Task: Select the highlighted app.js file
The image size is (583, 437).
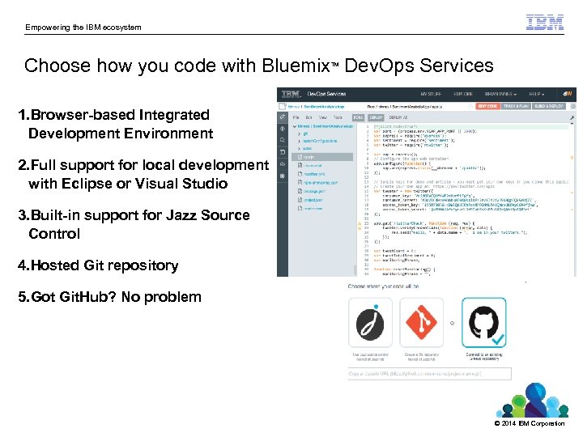Action: (322, 157)
